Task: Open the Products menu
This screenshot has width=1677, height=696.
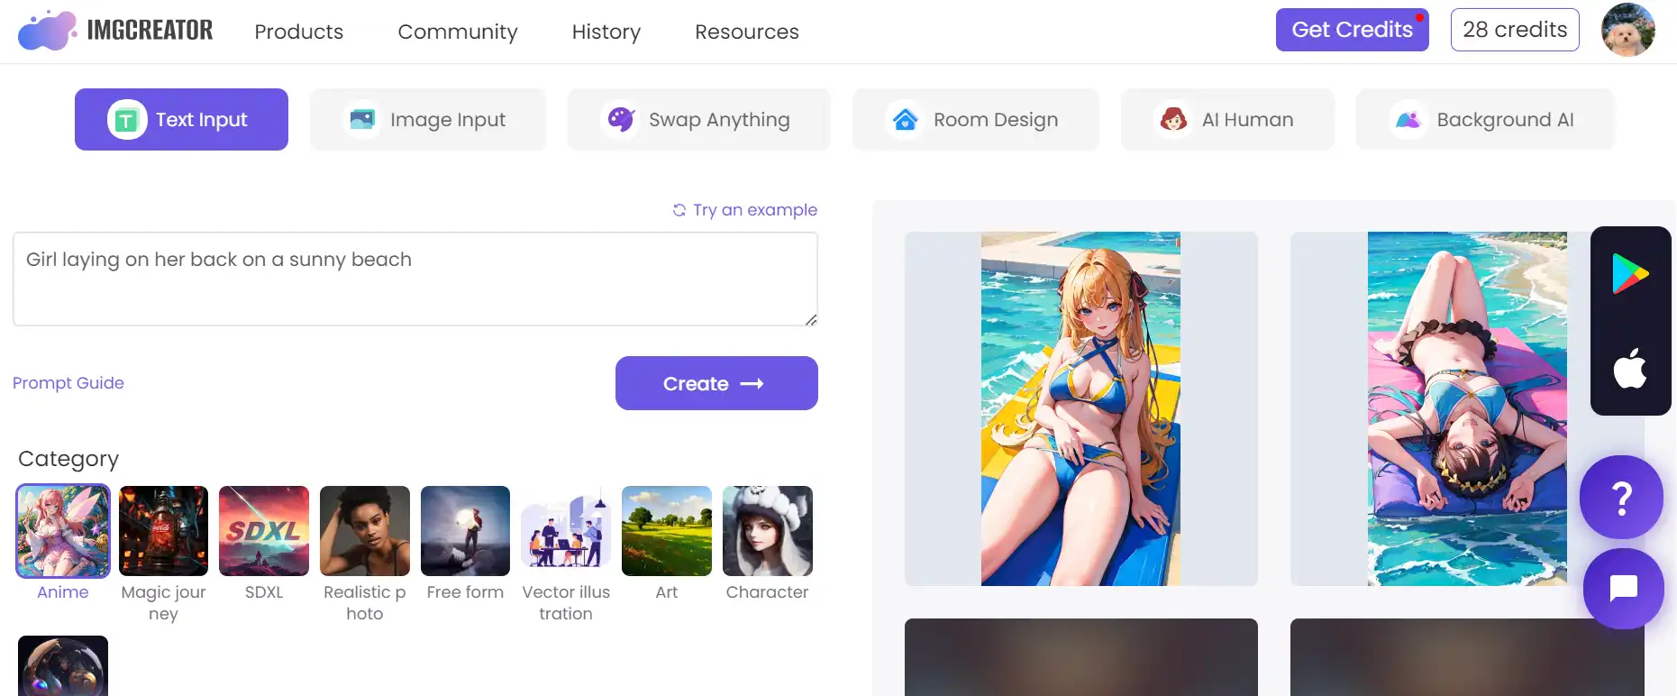Action: (x=299, y=32)
